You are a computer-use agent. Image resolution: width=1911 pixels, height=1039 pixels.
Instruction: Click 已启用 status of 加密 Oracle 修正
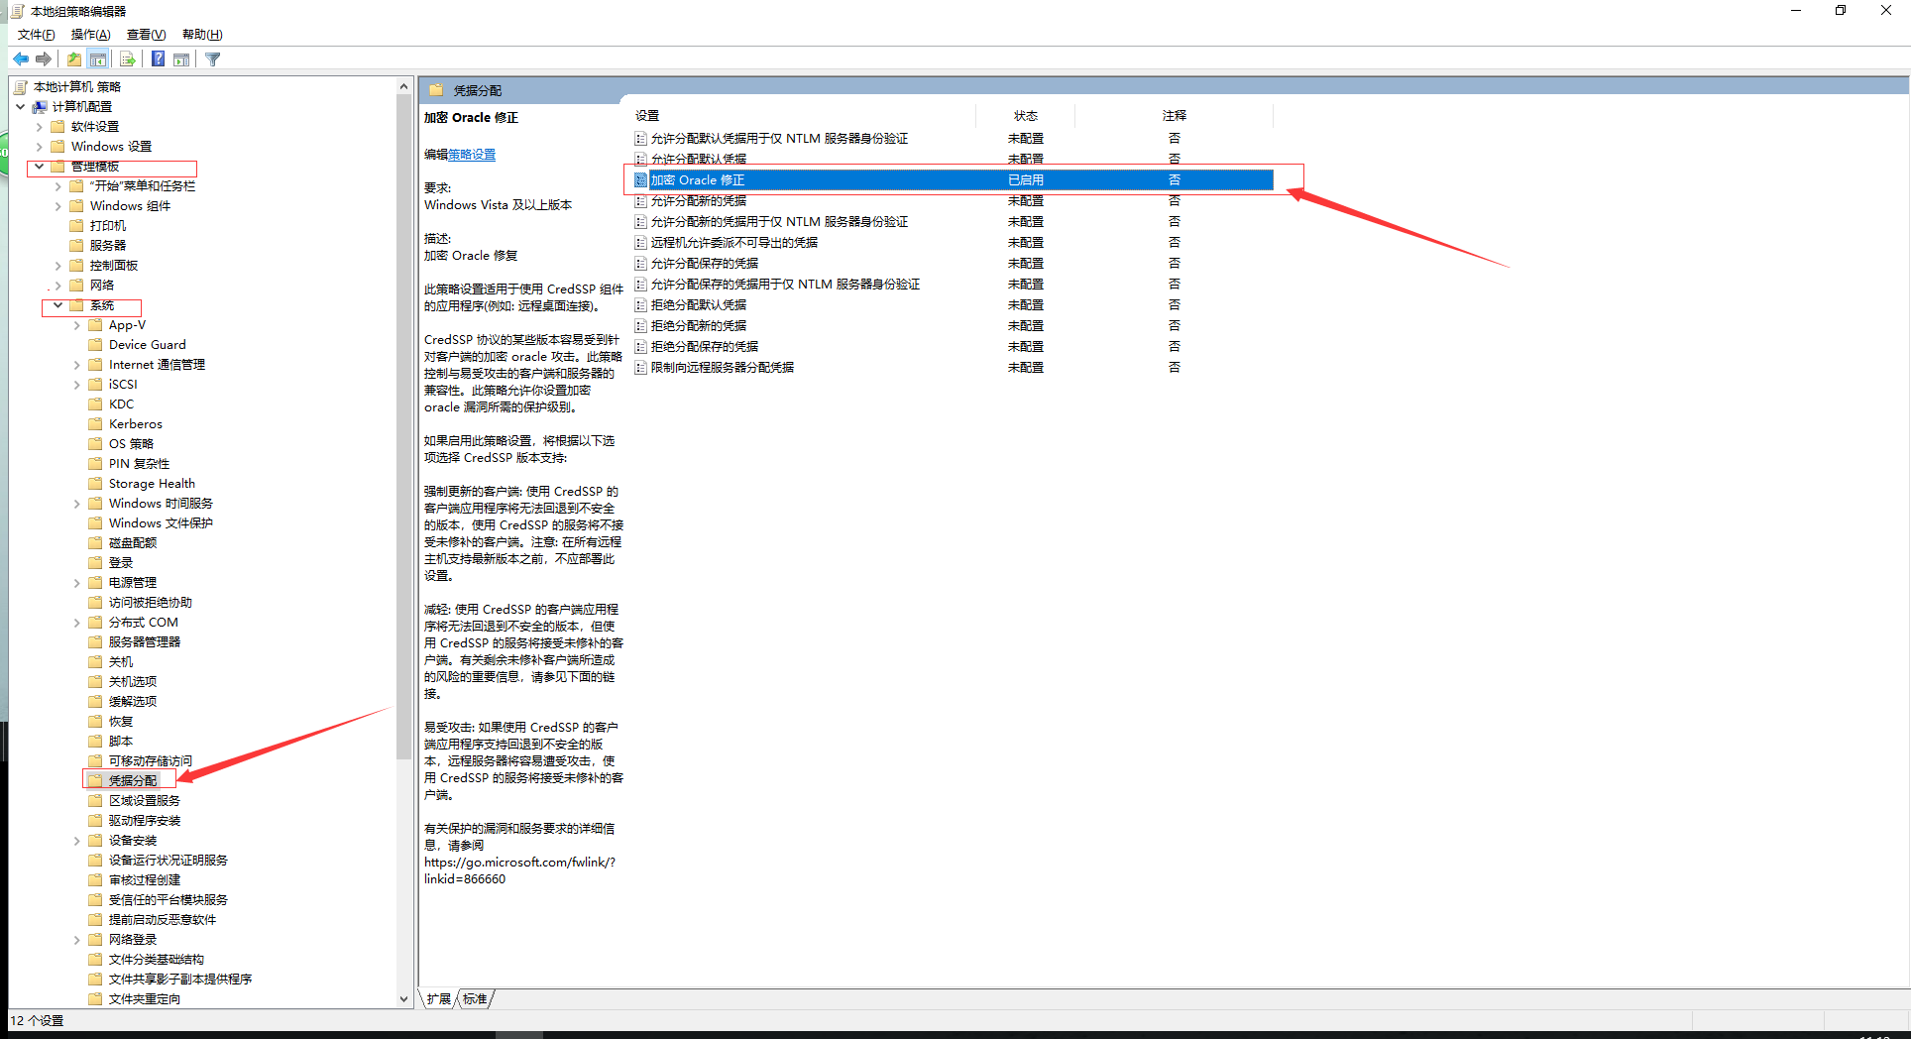click(1025, 180)
